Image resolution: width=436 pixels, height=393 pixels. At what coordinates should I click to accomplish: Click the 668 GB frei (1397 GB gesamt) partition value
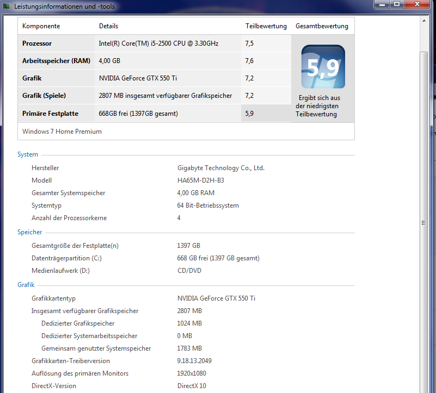point(218,258)
